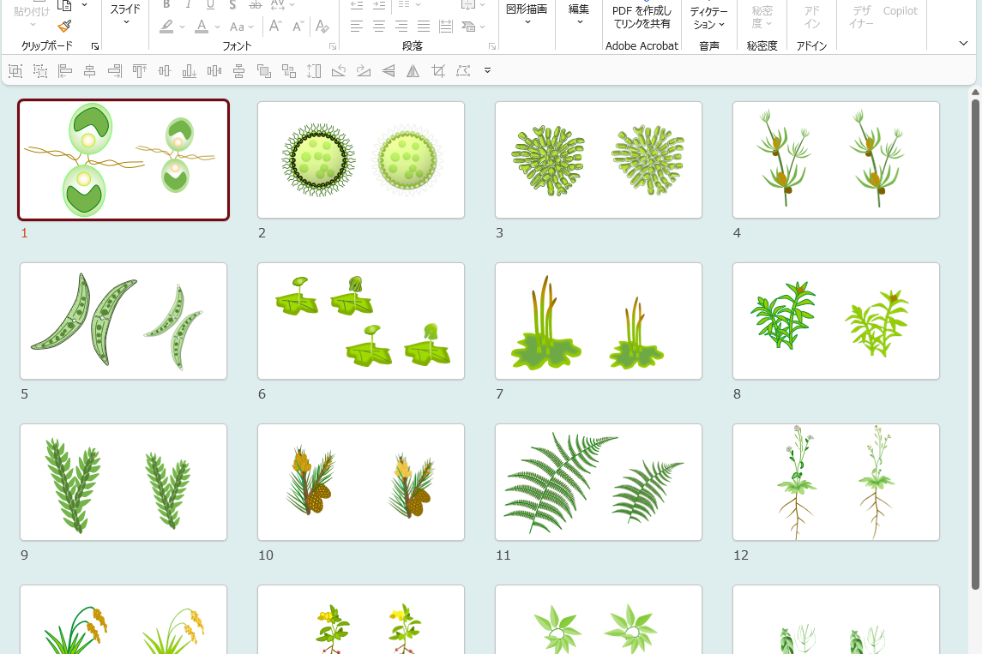The width and height of the screenshot is (982, 654).
Task: Open the スライド dropdown
Action: [126, 15]
